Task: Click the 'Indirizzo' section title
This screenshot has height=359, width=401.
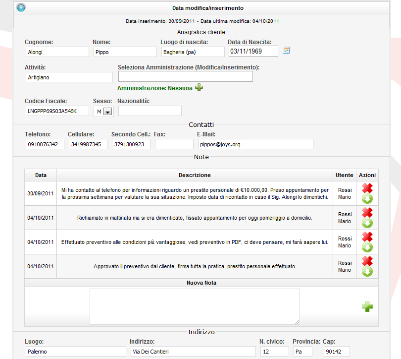Action: 201,332
